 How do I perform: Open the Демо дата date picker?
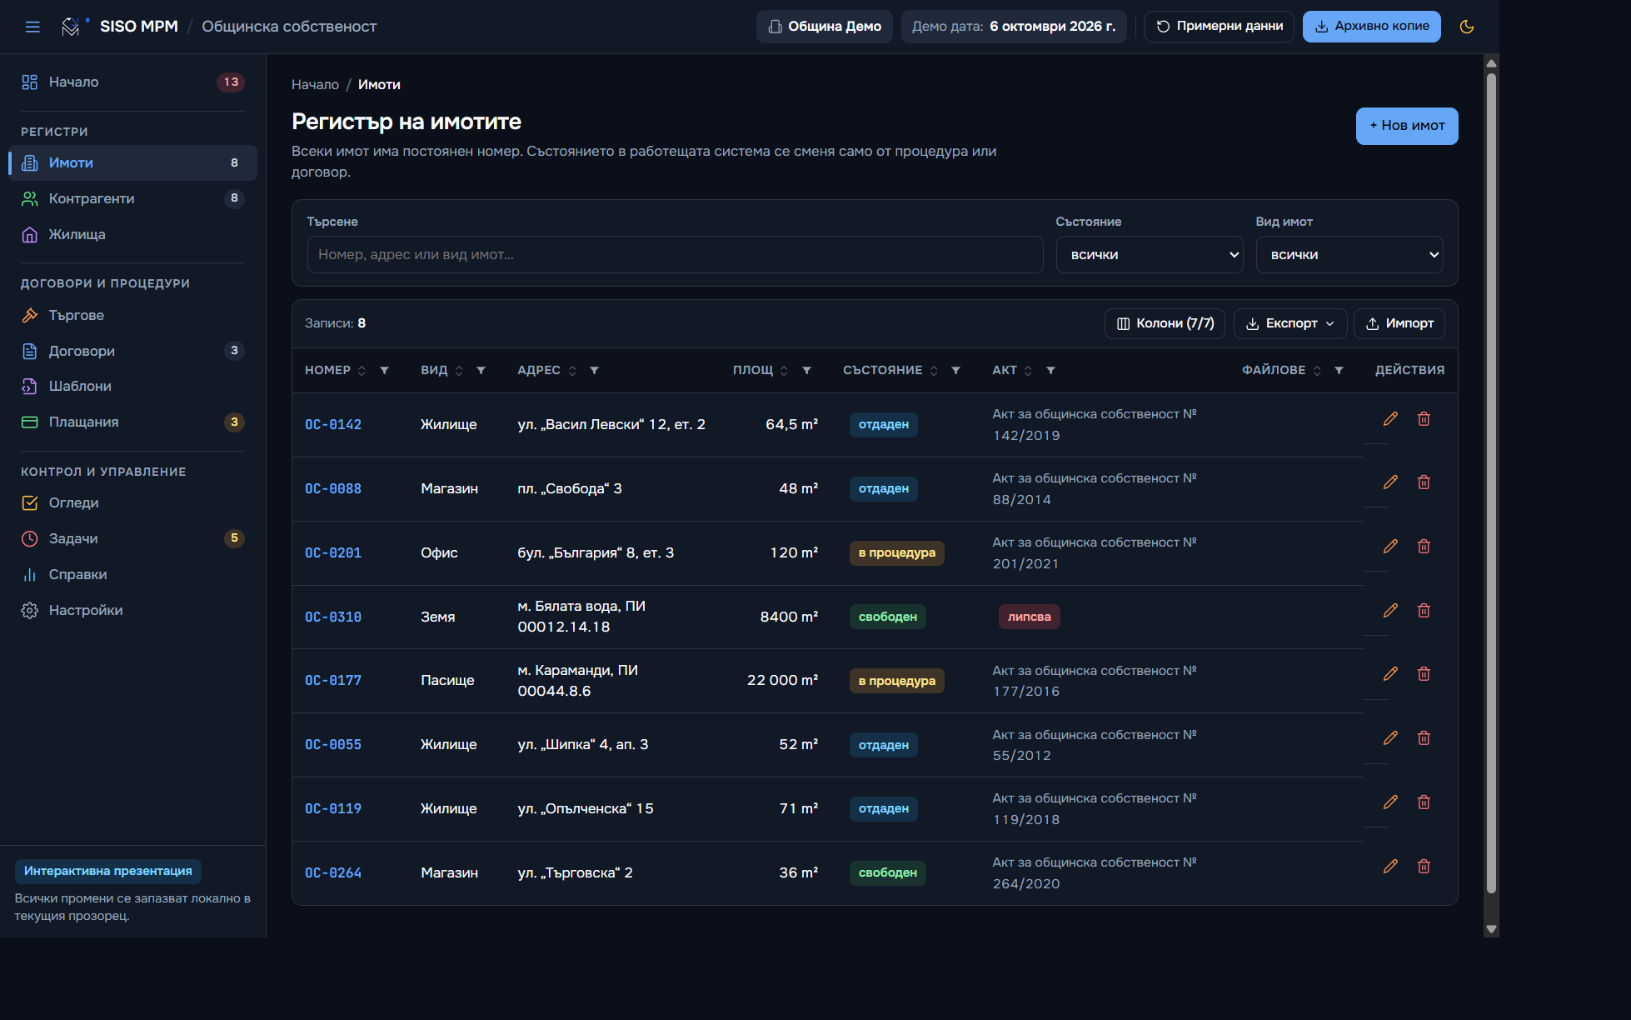point(1014,27)
